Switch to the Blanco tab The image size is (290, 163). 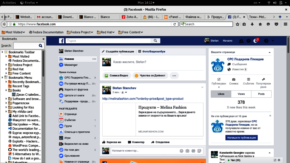105,17
